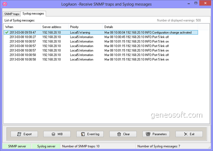Sort by the Details column header
Image resolution: width=213 pixels, height=151 pixels.
click(150, 27)
